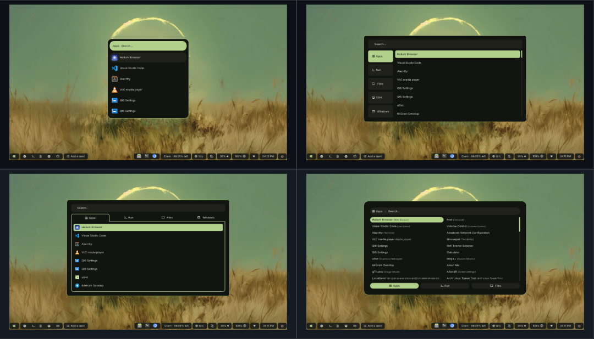Click 'Add a task!' in bottom-right screenshot's bar
This screenshot has height=339, width=594.
[373, 325]
